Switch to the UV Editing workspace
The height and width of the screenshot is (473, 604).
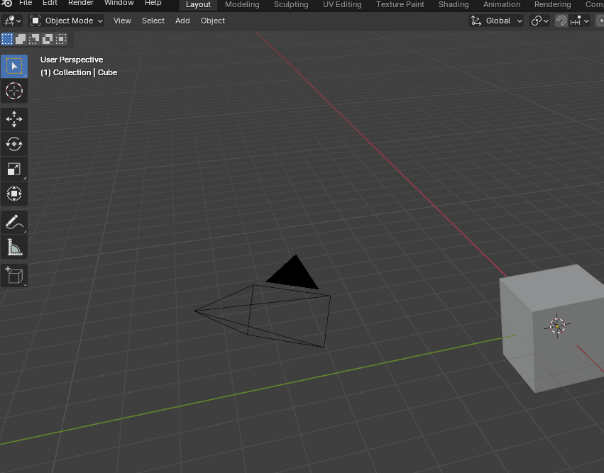click(342, 5)
